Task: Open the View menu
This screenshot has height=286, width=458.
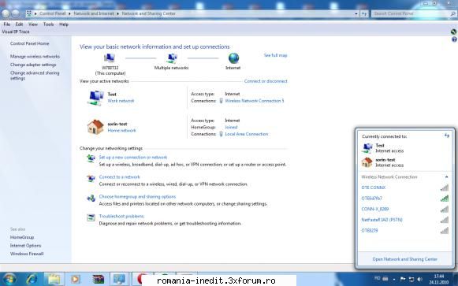Action: click(x=33, y=24)
